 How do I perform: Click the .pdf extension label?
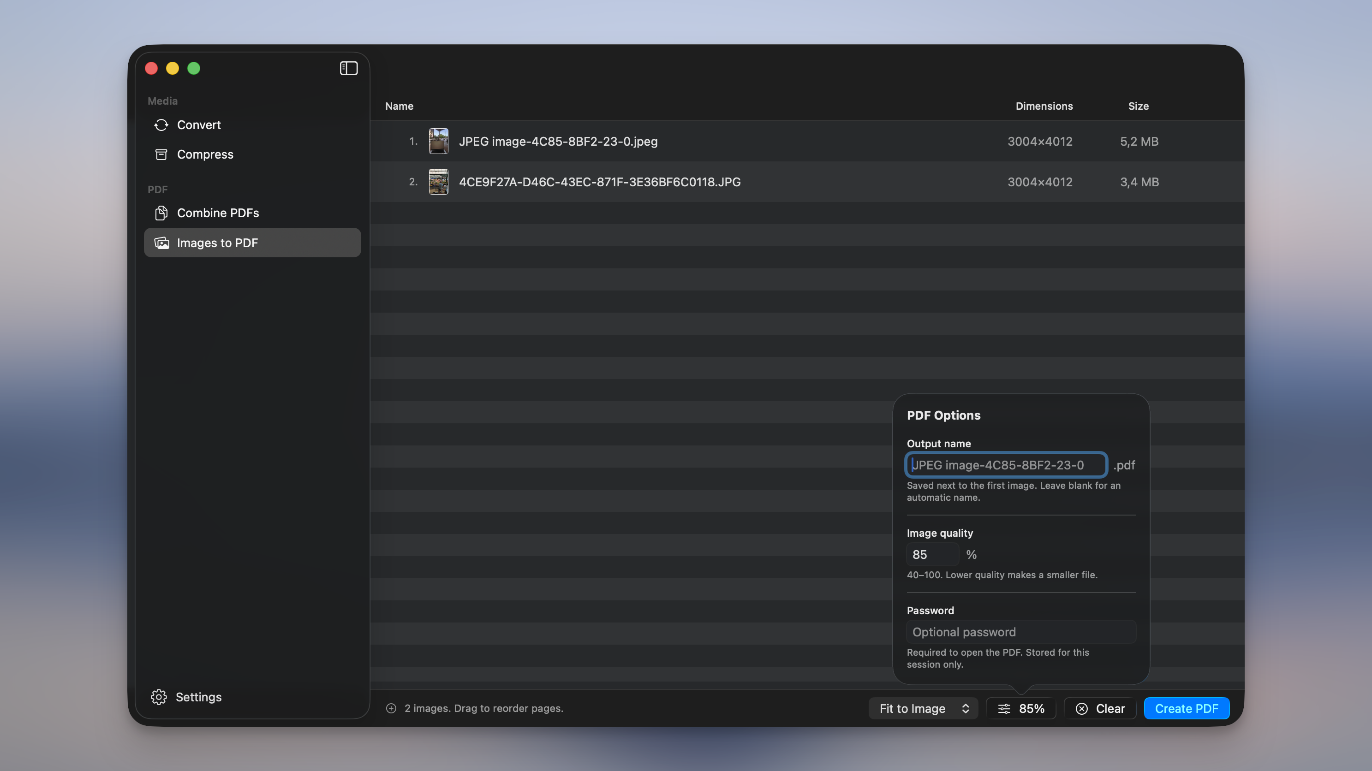1124,465
